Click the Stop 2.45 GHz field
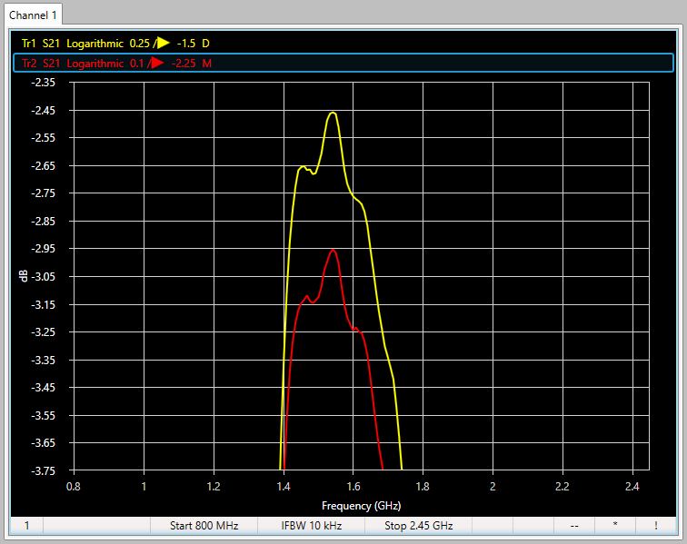Screen dimensions: 687x544 click(x=418, y=525)
